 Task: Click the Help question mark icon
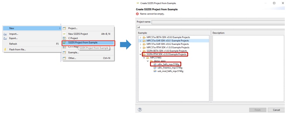coord(140,110)
